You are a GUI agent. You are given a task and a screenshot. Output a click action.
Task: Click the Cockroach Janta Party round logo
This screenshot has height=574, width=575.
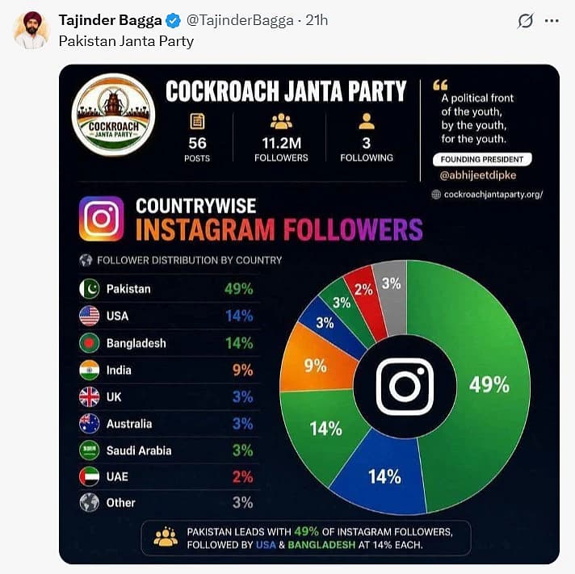click(x=113, y=115)
